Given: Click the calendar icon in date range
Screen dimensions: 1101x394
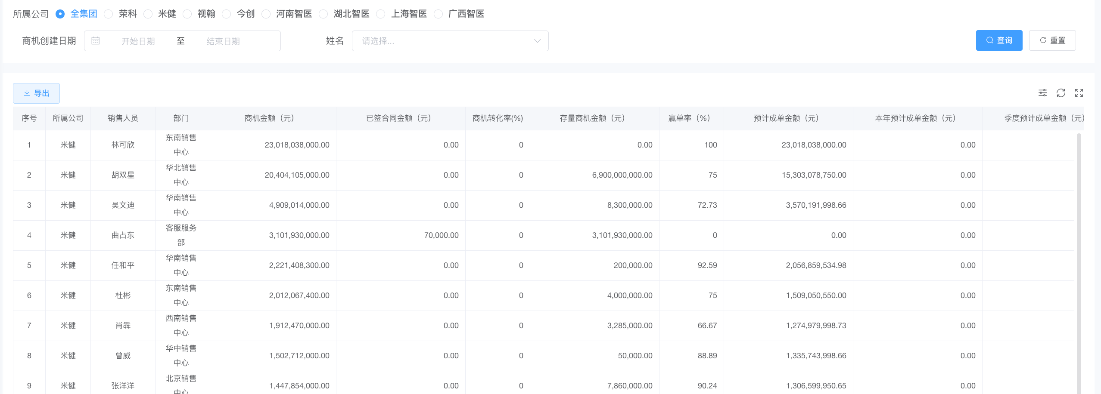Looking at the screenshot, I should tap(96, 41).
